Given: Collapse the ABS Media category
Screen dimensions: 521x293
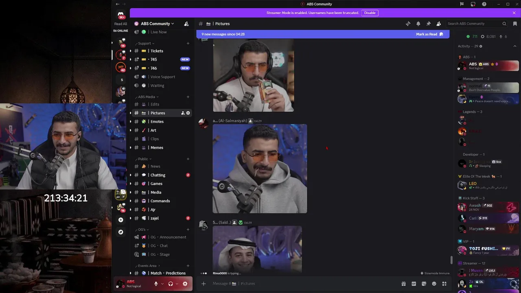Looking at the screenshot, I should [x=149, y=97].
